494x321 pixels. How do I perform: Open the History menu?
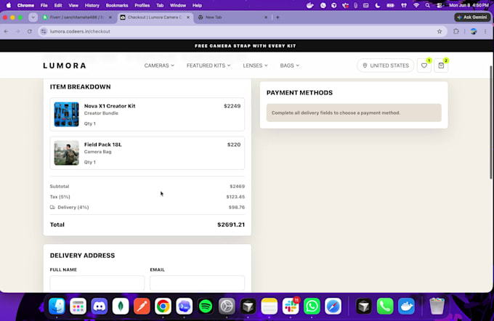[92, 5]
